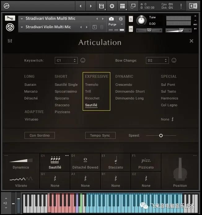The width and height of the screenshot is (202, 215).
Task: Go to next preset with top-bar right arrow
Action: pos(91,6)
